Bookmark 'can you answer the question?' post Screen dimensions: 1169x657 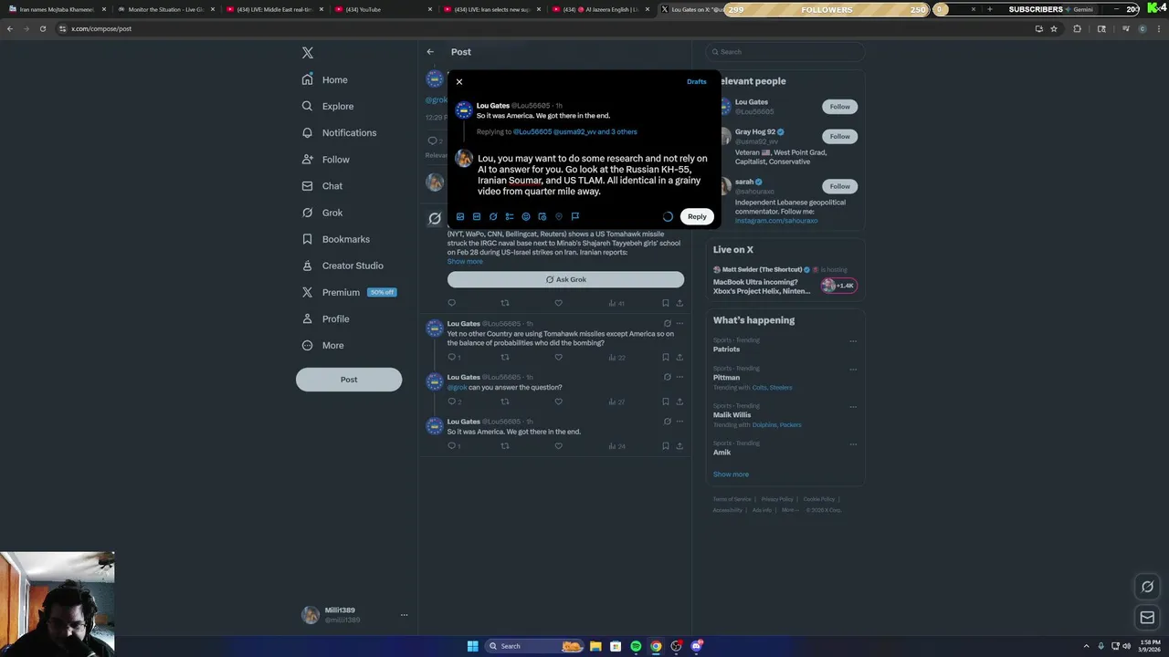coord(665,401)
